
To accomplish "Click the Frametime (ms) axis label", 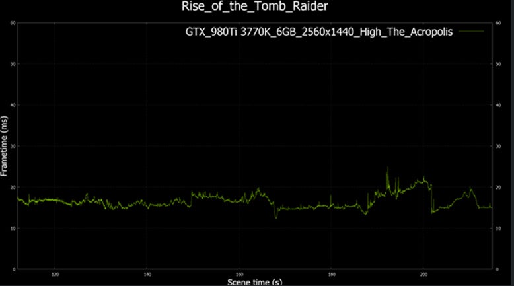I will pyautogui.click(x=3, y=146).
